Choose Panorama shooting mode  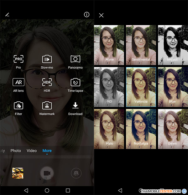click(x=75, y=59)
